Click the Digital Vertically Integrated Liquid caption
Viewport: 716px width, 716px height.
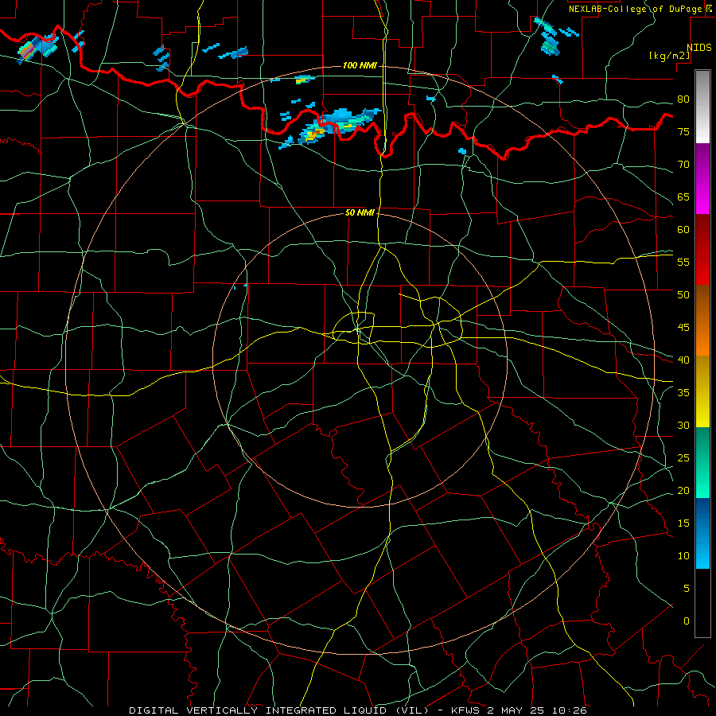[x=357, y=710]
